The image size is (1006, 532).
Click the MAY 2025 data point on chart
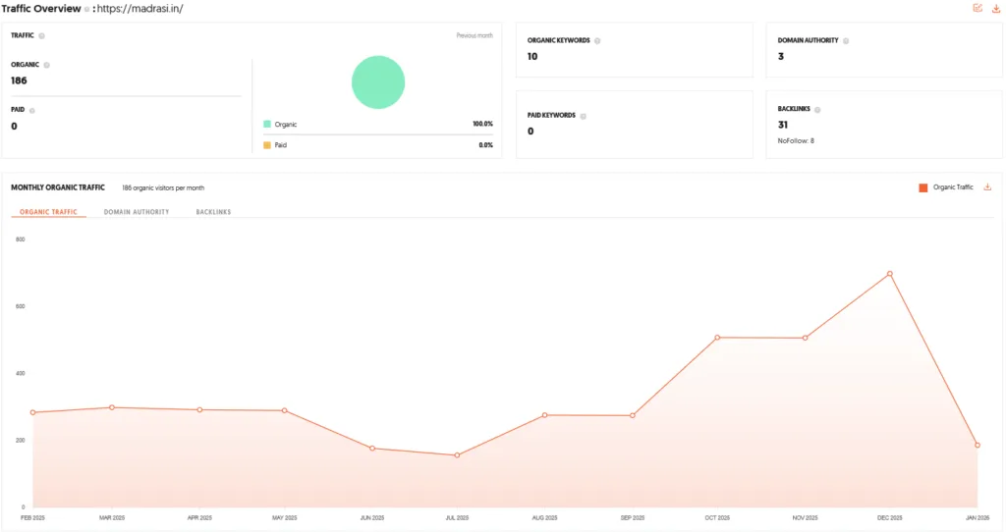click(x=284, y=411)
